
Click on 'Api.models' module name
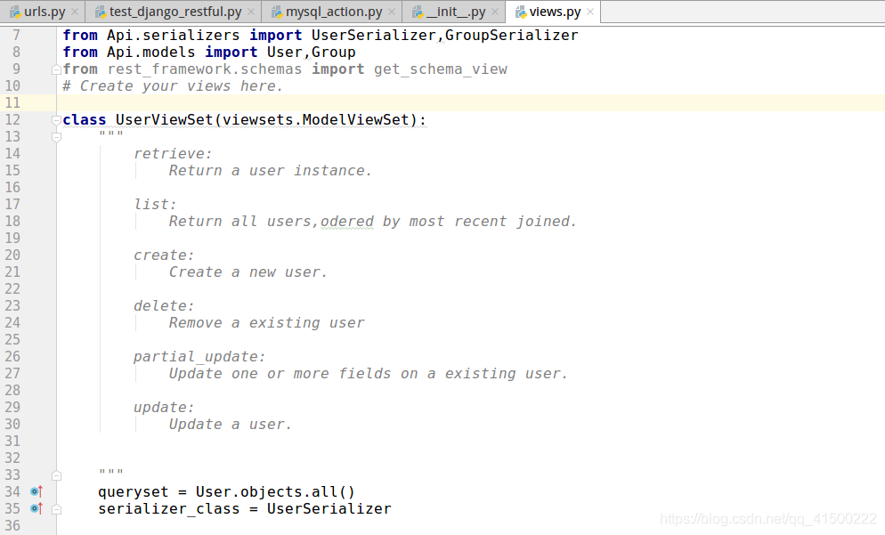coord(151,52)
